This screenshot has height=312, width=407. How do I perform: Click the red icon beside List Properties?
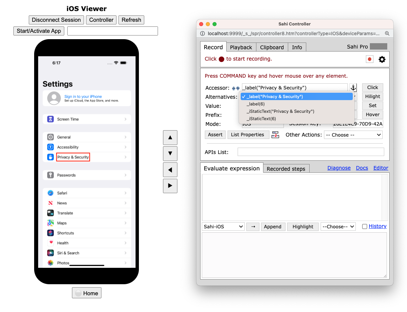275,135
